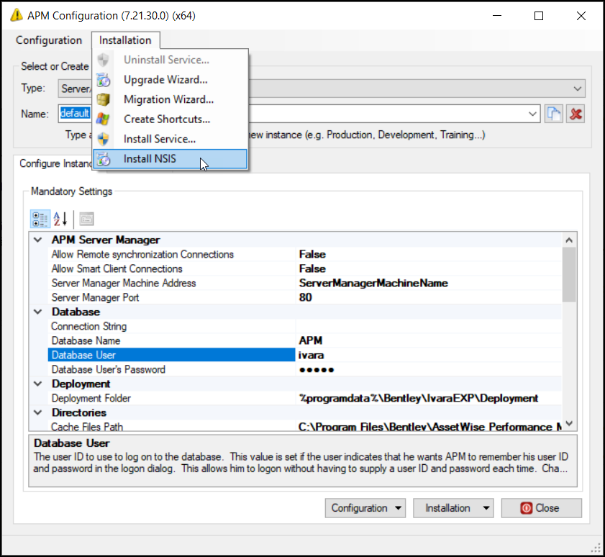Click the False value for Remote synchronization
The width and height of the screenshot is (605, 557).
(428, 254)
